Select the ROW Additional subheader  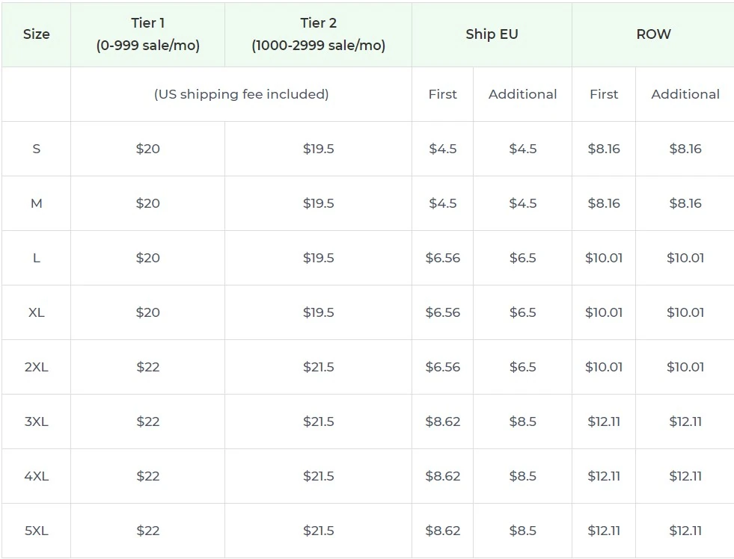tap(685, 94)
